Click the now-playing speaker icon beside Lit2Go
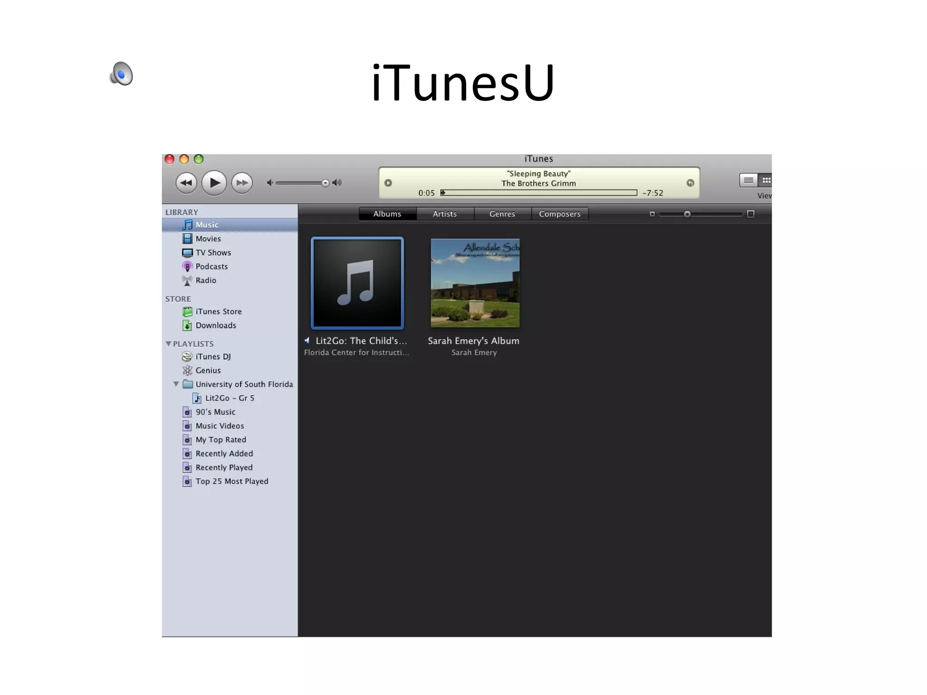Image resolution: width=927 pixels, height=695 pixels. (307, 341)
